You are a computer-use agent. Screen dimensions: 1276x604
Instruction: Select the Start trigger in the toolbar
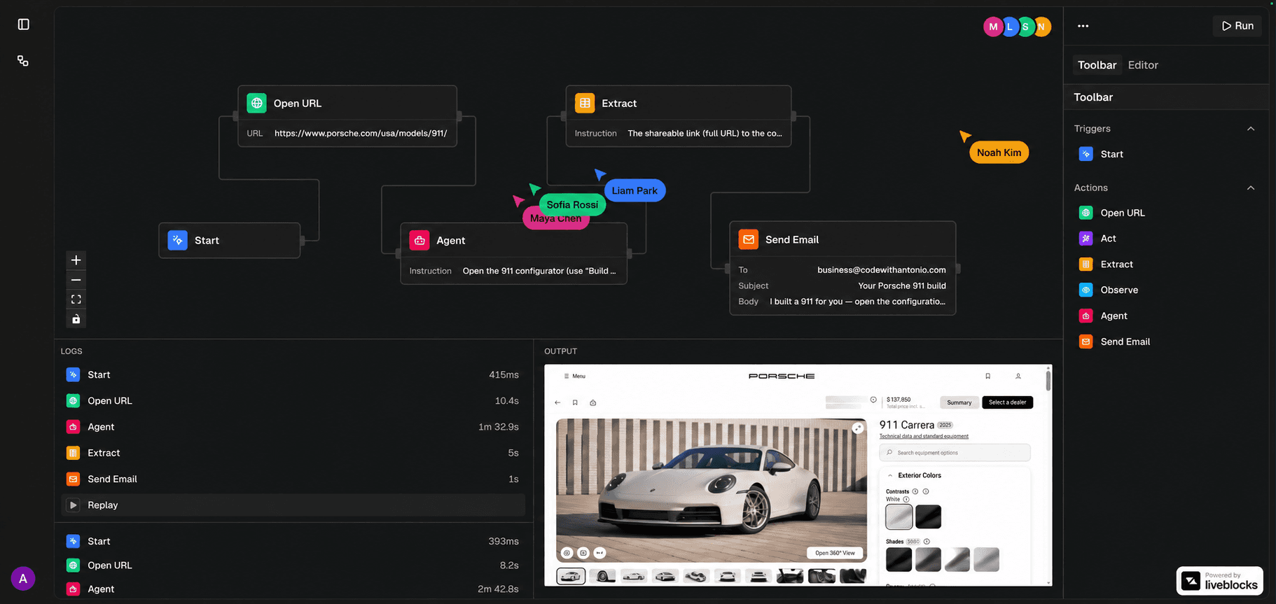(x=1101, y=154)
